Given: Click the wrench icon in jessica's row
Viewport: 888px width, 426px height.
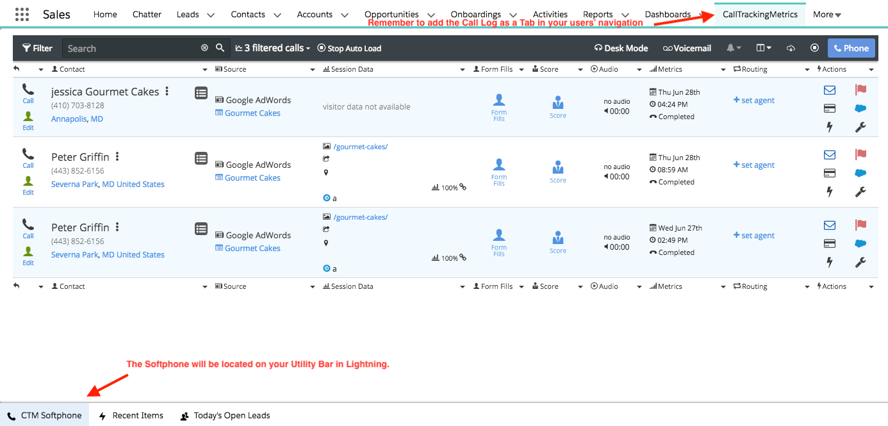Looking at the screenshot, I should click(860, 127).
